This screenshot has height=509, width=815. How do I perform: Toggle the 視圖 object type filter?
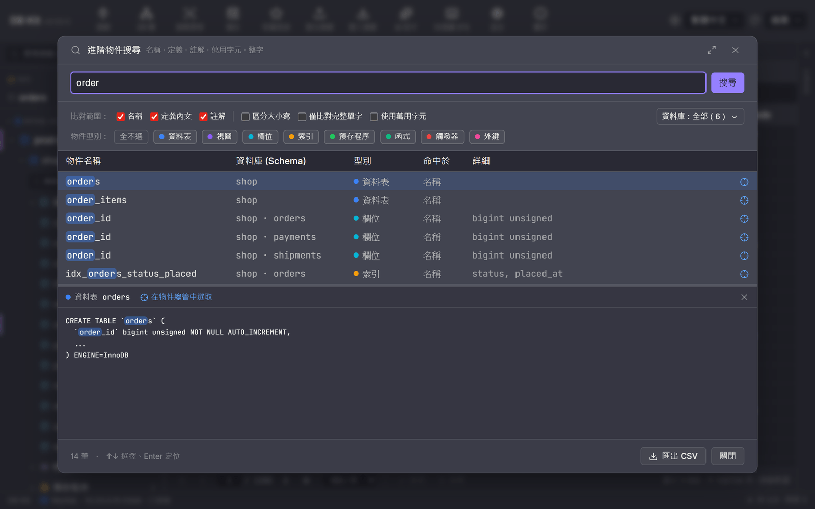[220, 137]
